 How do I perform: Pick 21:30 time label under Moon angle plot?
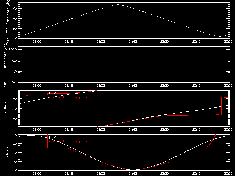click(100, 85)
